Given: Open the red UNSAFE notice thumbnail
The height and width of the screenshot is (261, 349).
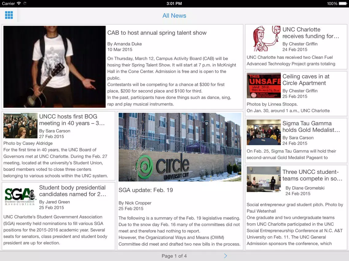Looking at the screenshot, I should pyautogui.click(x=264, y=85).
